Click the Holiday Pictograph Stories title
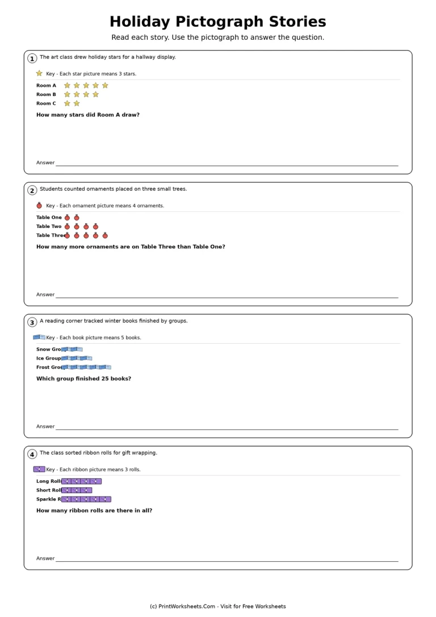436x617 pixels. (x=218, y=22)
